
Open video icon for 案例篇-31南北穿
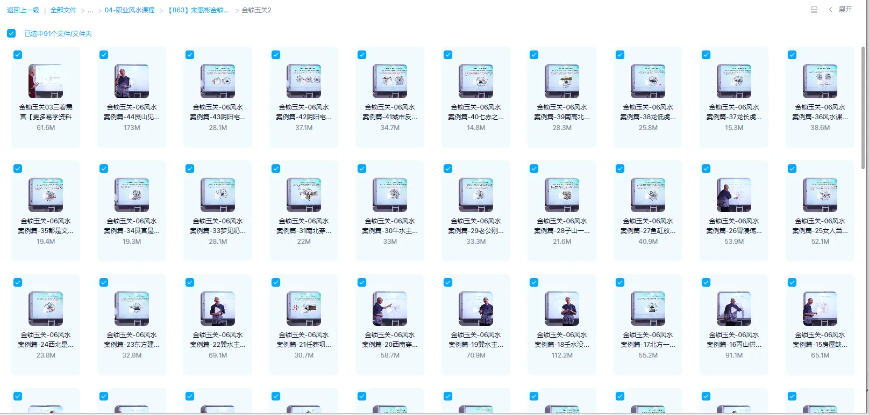tap(304, 195)
